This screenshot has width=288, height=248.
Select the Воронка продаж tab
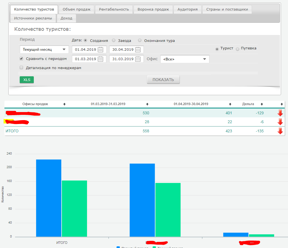153,9
